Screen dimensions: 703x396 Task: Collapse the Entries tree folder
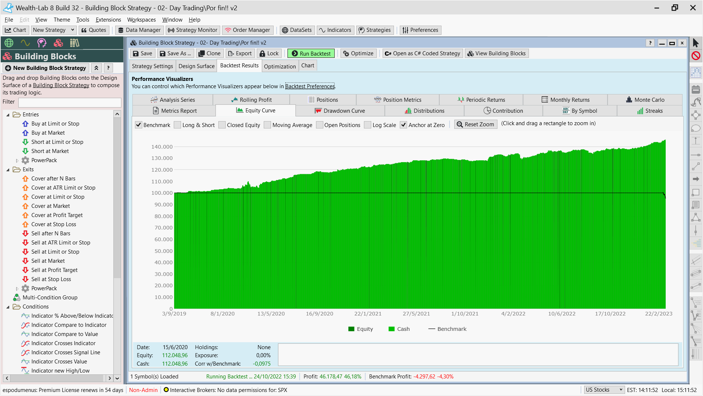coord(8,115)
